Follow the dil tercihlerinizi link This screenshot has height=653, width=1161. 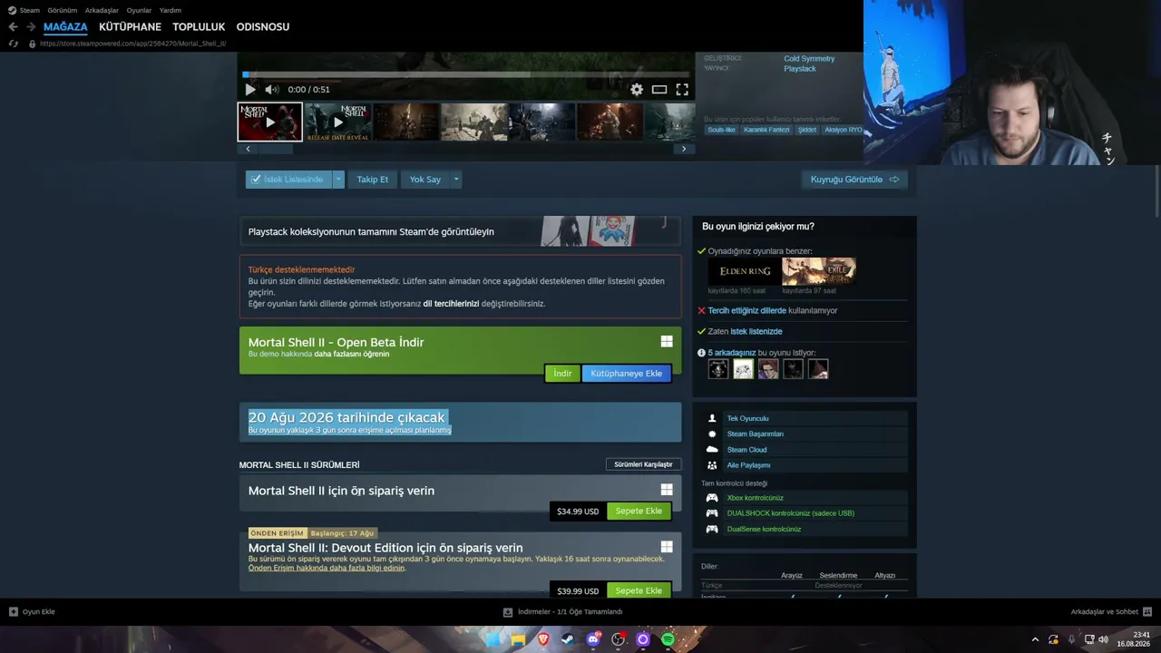click(x=451, y=304)
